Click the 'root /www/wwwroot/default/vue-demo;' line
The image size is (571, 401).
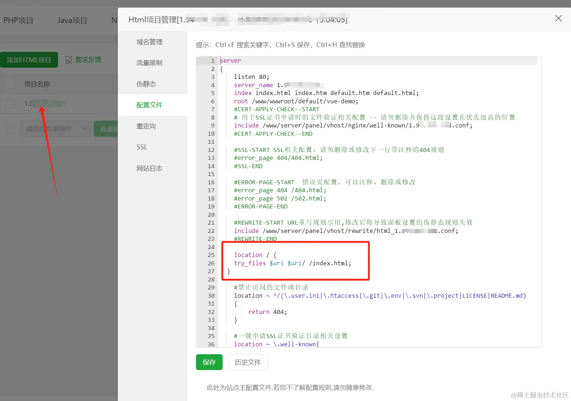coord(296,101)
